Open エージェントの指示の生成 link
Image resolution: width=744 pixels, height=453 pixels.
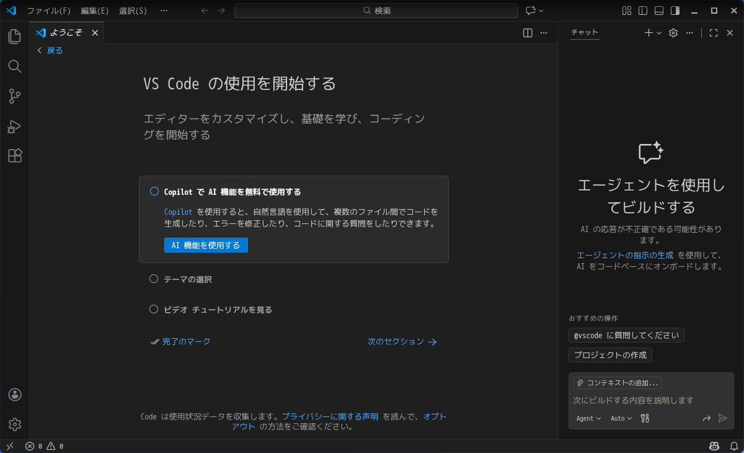625,255
